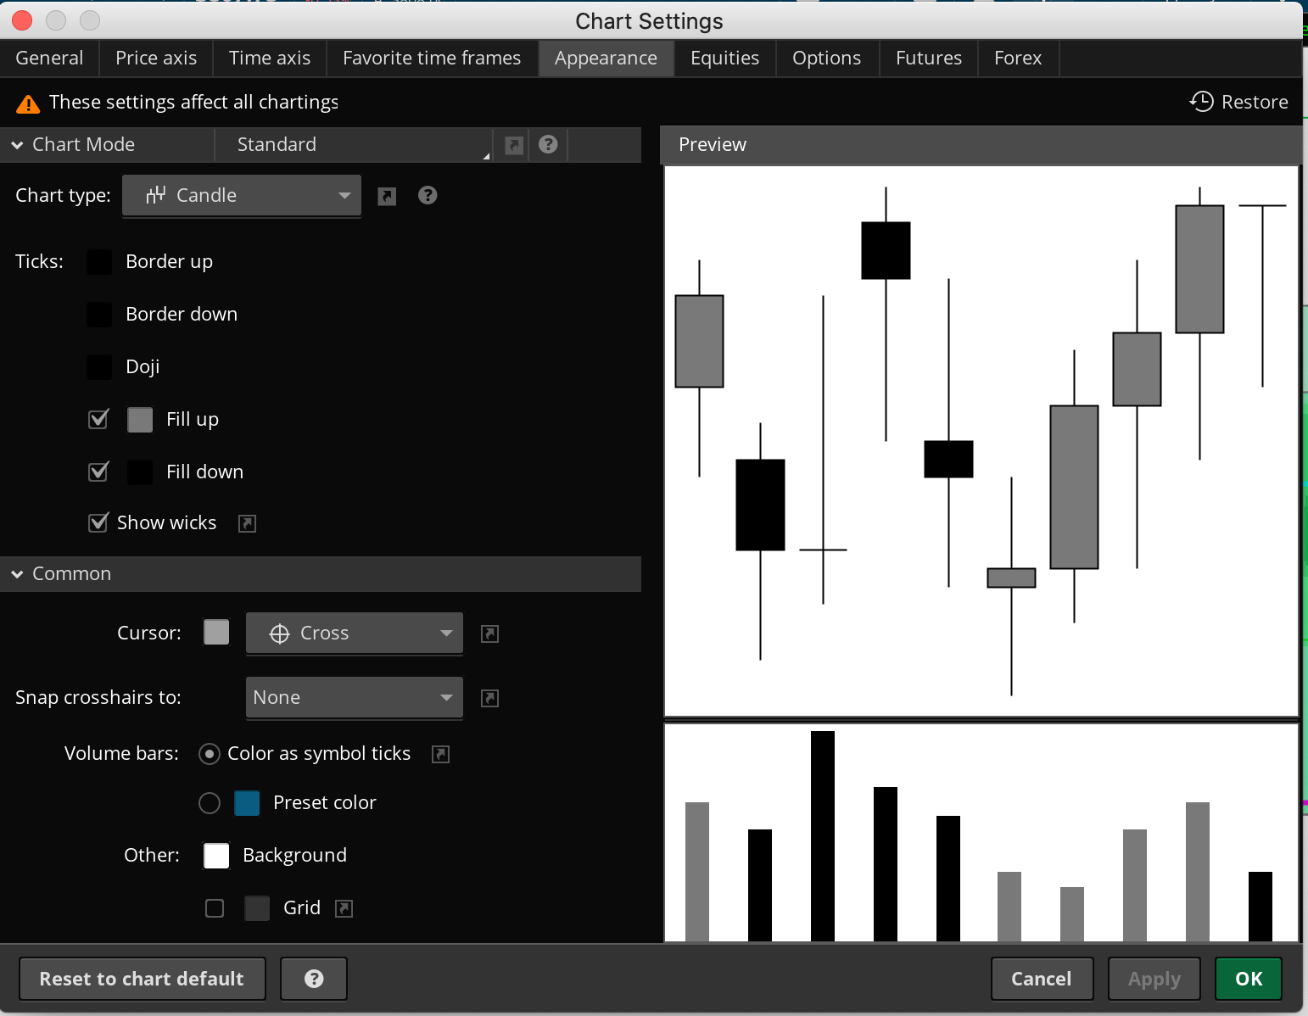Click the arrow icon beside Cursor dropdown

point(489,634)
